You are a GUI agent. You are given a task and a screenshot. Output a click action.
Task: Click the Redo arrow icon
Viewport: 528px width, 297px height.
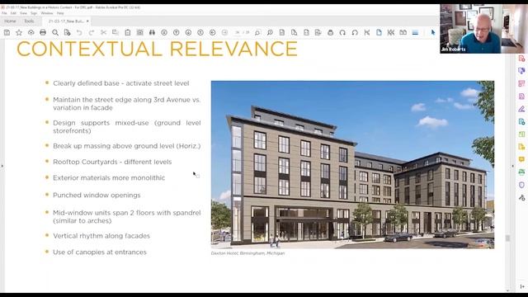92,32
